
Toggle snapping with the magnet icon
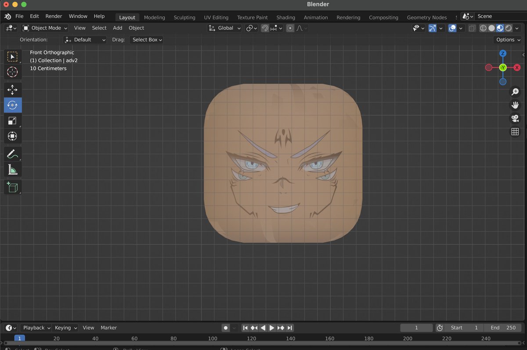265,28
